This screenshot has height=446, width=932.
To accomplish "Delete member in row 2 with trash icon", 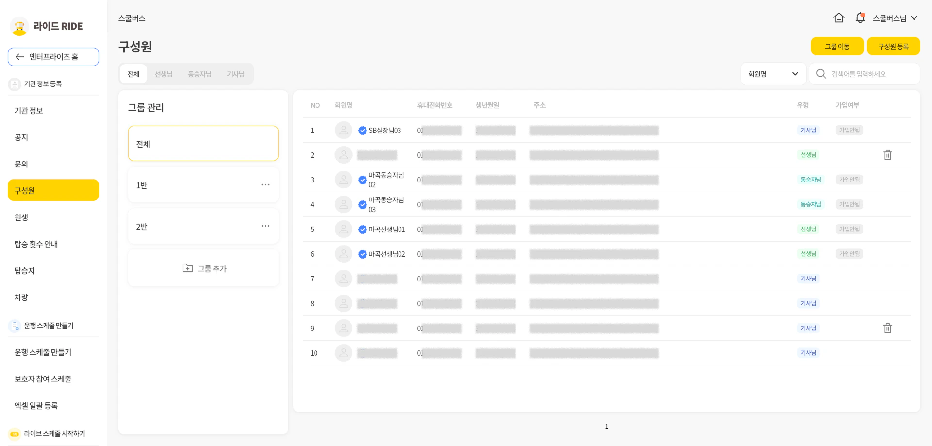I will point(887,155).
